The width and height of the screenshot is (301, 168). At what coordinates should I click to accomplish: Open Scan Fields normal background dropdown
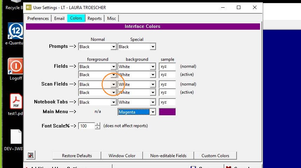pos(153,85)
